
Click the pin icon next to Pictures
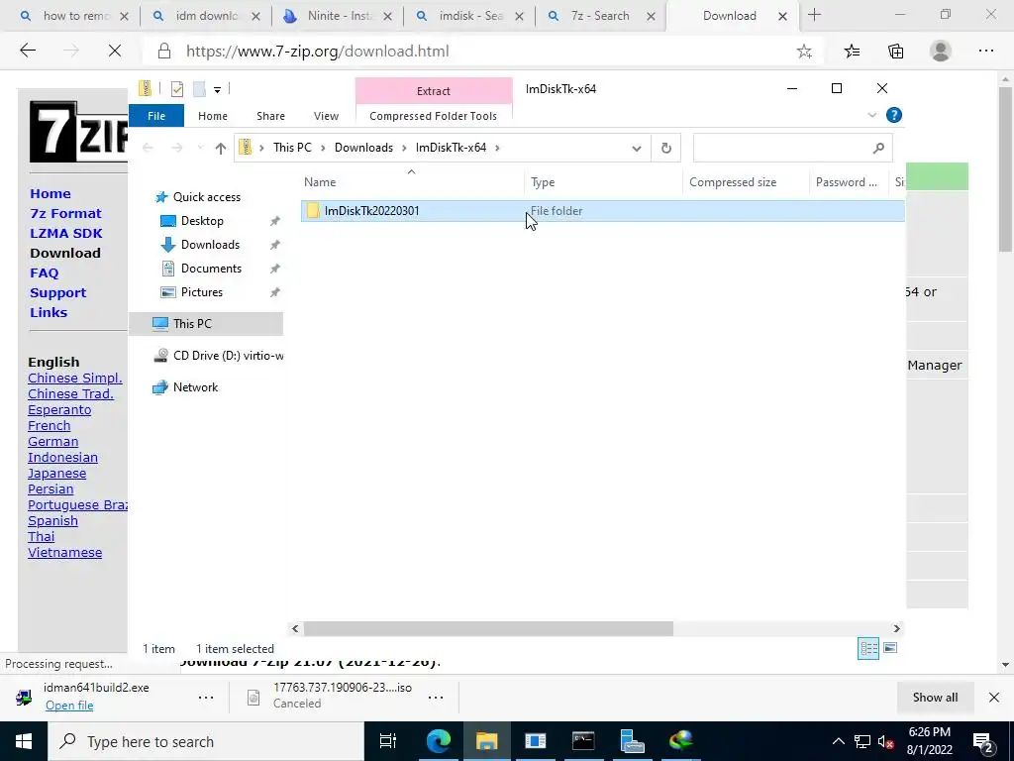click(x=275, y=292)
